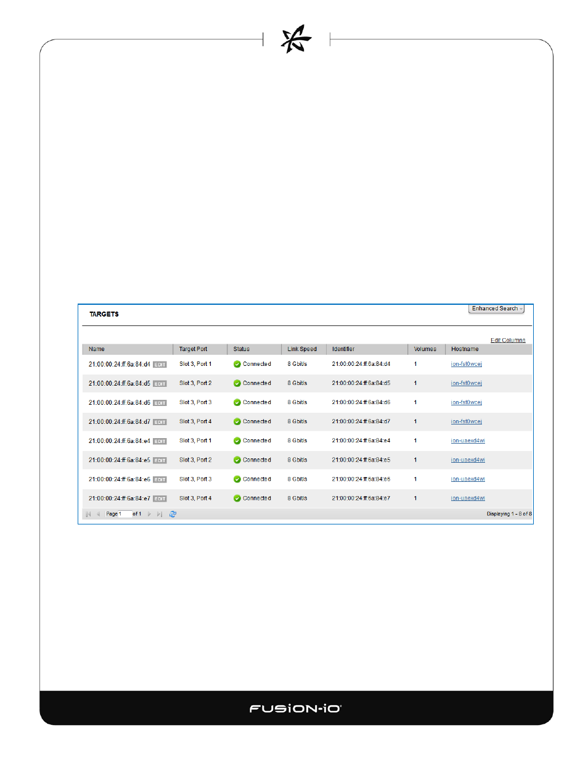Screen dimensions: 588x762
Task: Click EDIT button for target ending 84:e5
Action: point(160,460)
